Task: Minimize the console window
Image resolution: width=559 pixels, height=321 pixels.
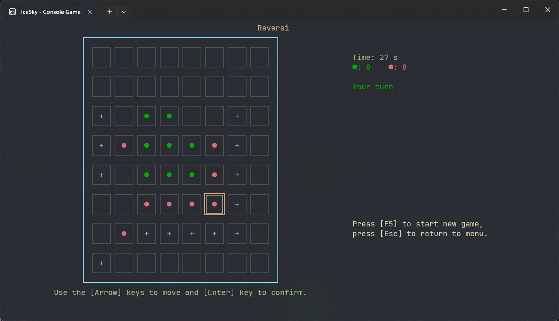Action: (504, 9)
